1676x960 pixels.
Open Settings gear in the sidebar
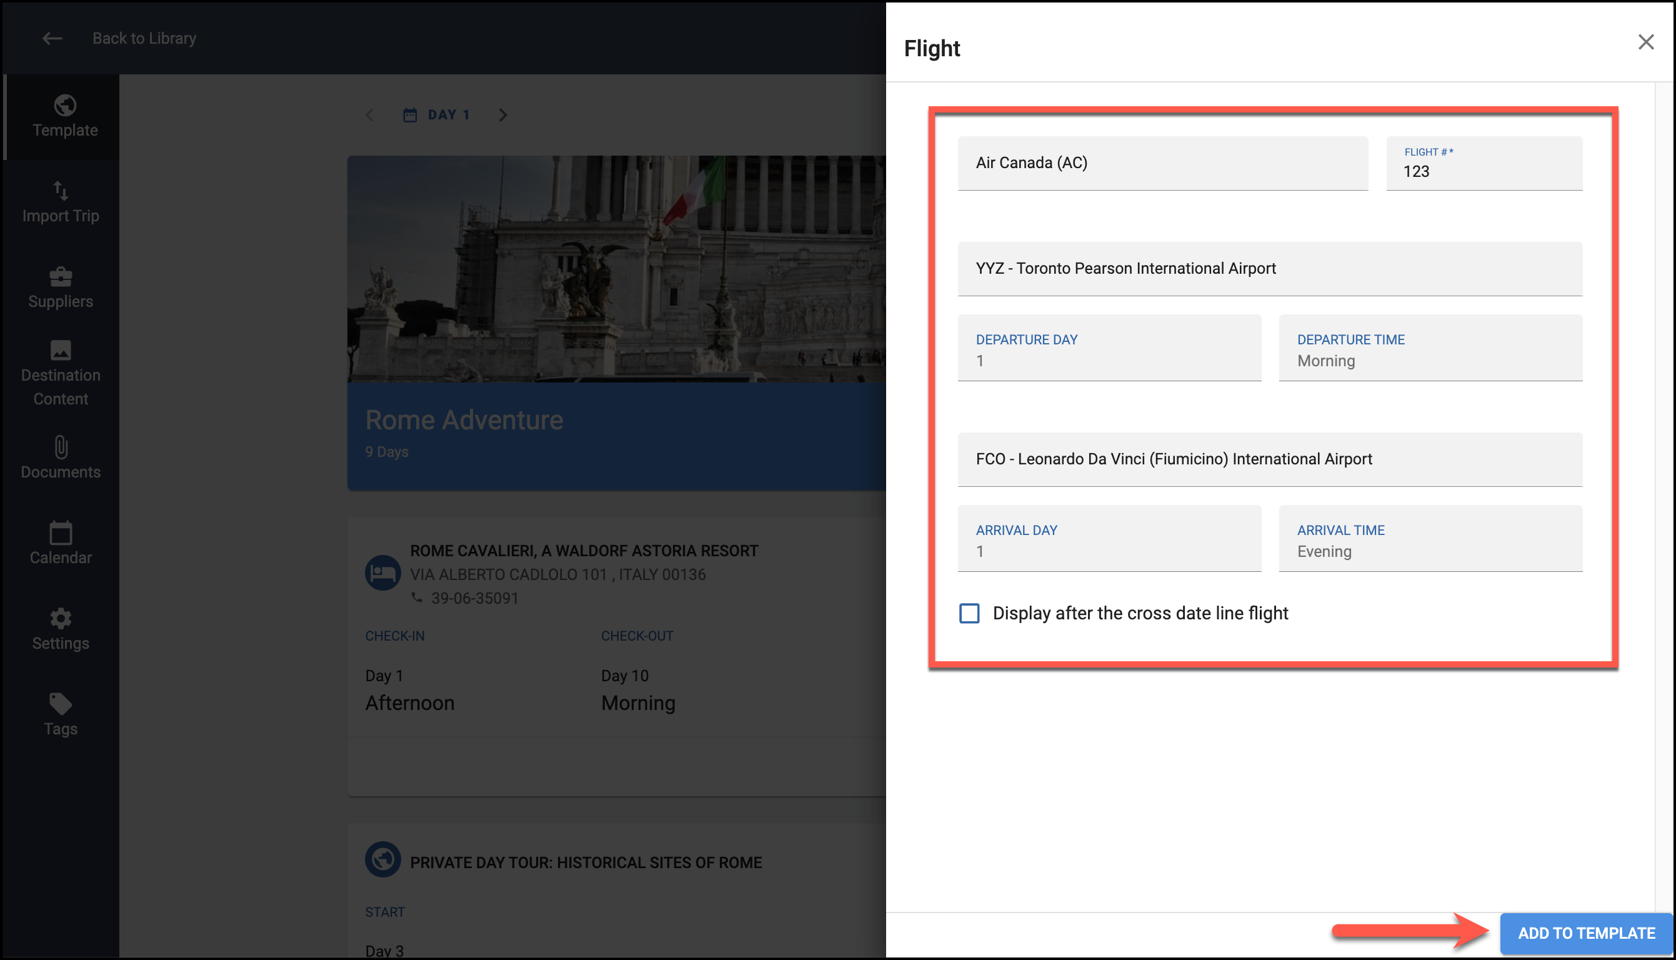[61, 629]
